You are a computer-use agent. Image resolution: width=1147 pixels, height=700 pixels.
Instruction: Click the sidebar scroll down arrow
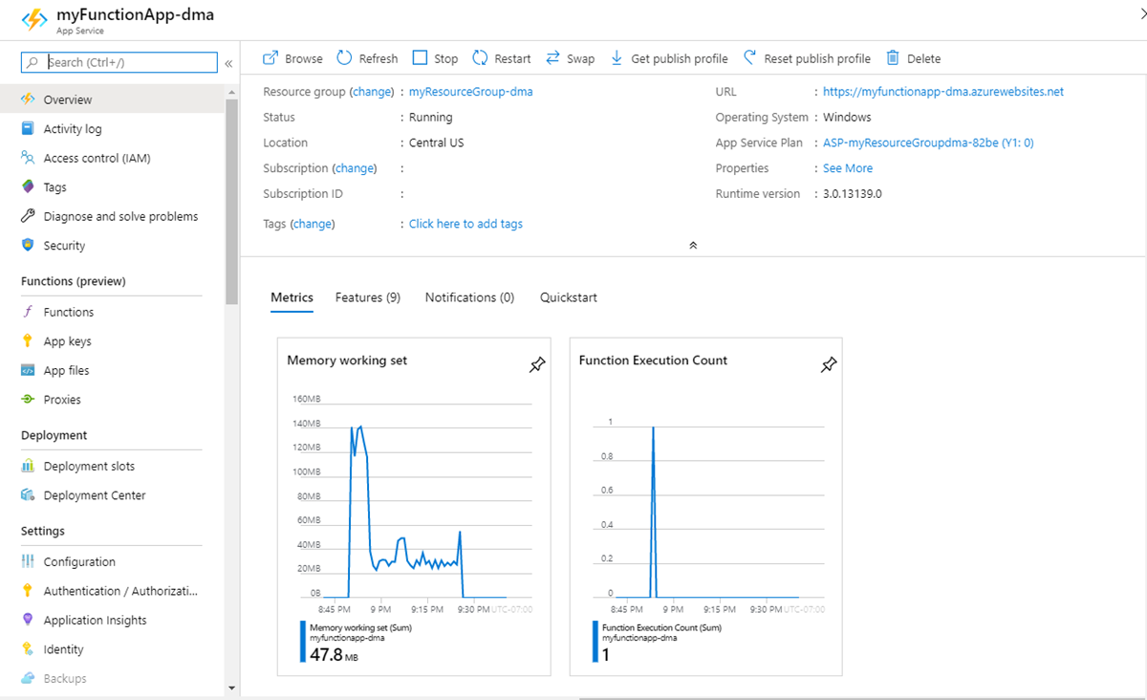(231, 688)
